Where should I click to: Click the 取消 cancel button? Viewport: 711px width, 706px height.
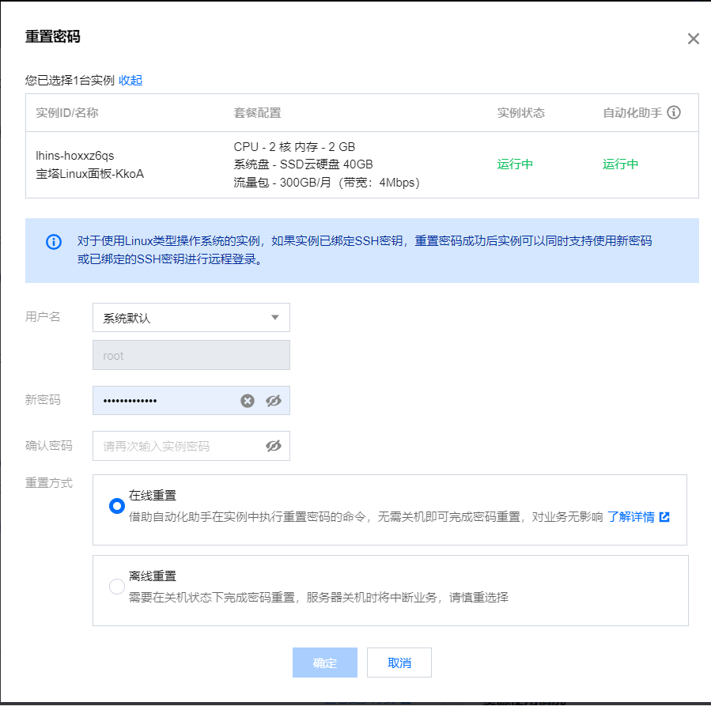pyautogui.click(x=399, y=663)
